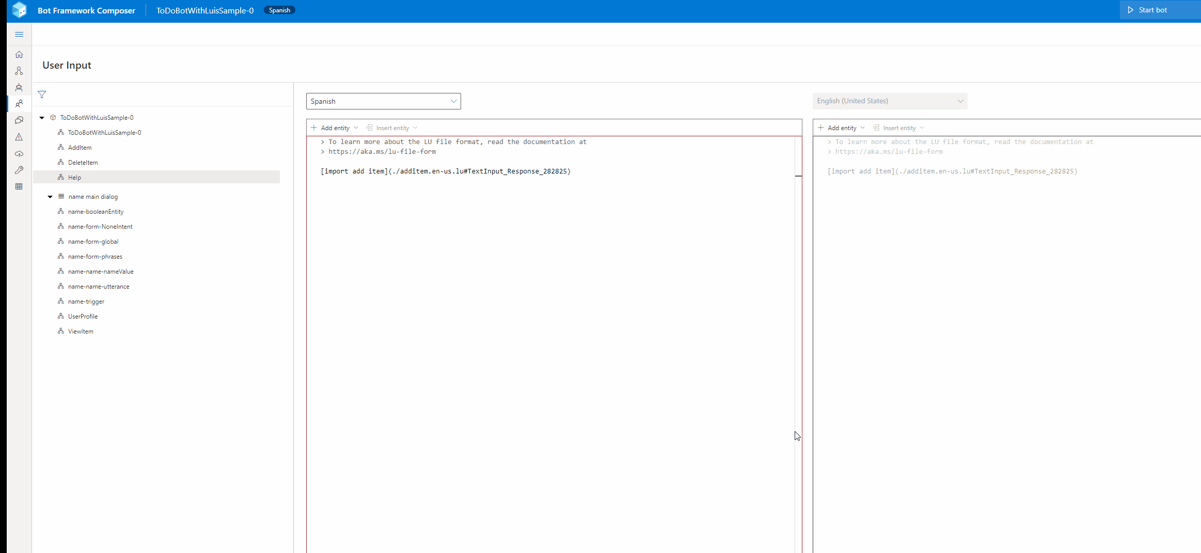Screen dimensions: 1201x553
Task: Click the Start bot button
Action: pyautogui.click(x=1160, y=10)
